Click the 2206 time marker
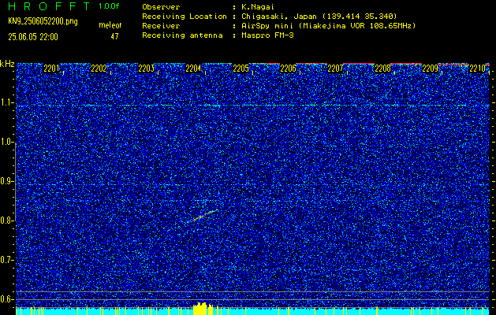Image resolution: width=496 pixels, height=315 pixels. (x=288, y=69)
